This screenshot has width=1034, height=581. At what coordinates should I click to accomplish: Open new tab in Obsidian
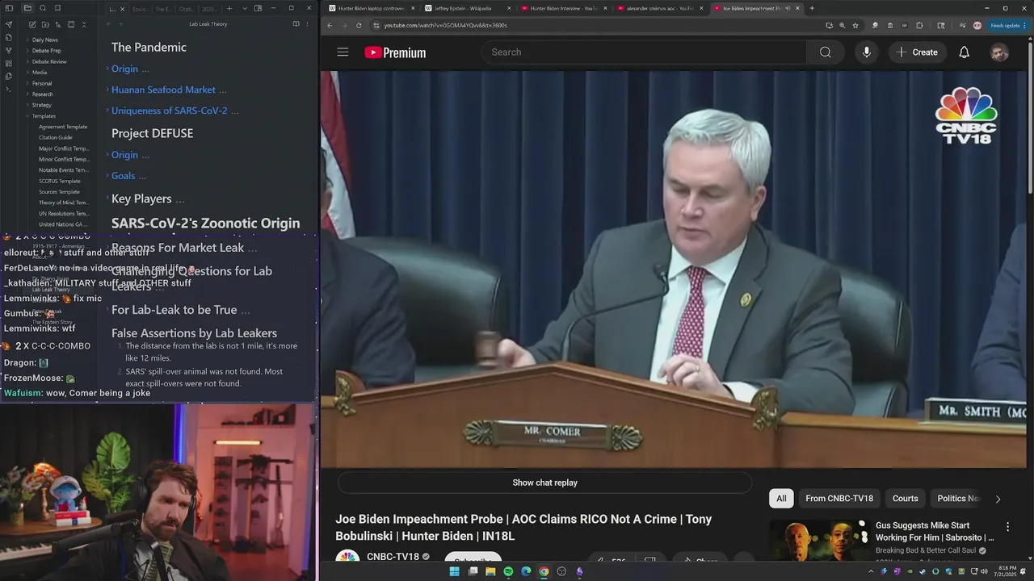pyautogui.click(x=229, y=8)
